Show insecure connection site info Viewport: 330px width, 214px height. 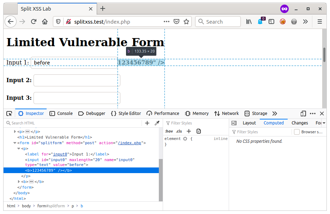tap(68, 22)
